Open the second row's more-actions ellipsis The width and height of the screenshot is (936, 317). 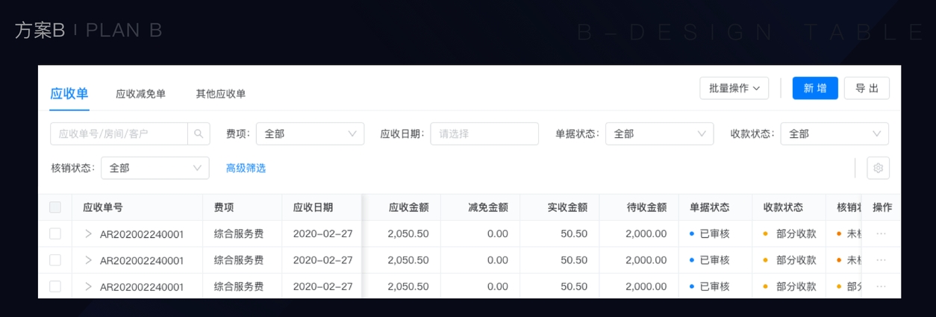881,260
